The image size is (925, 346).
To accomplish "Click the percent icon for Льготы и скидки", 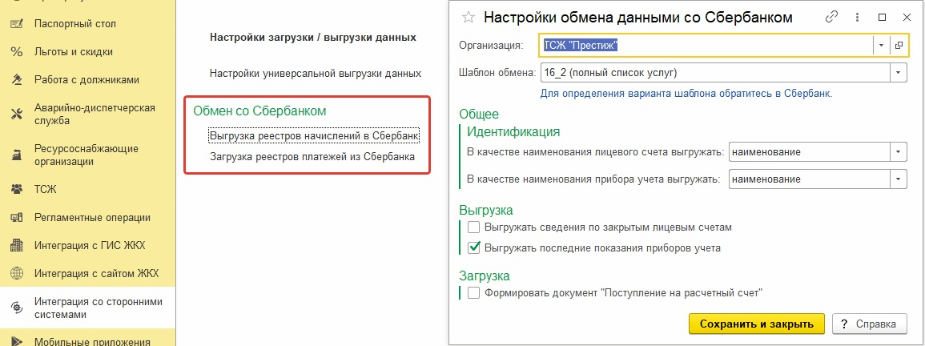I will 17,52.
